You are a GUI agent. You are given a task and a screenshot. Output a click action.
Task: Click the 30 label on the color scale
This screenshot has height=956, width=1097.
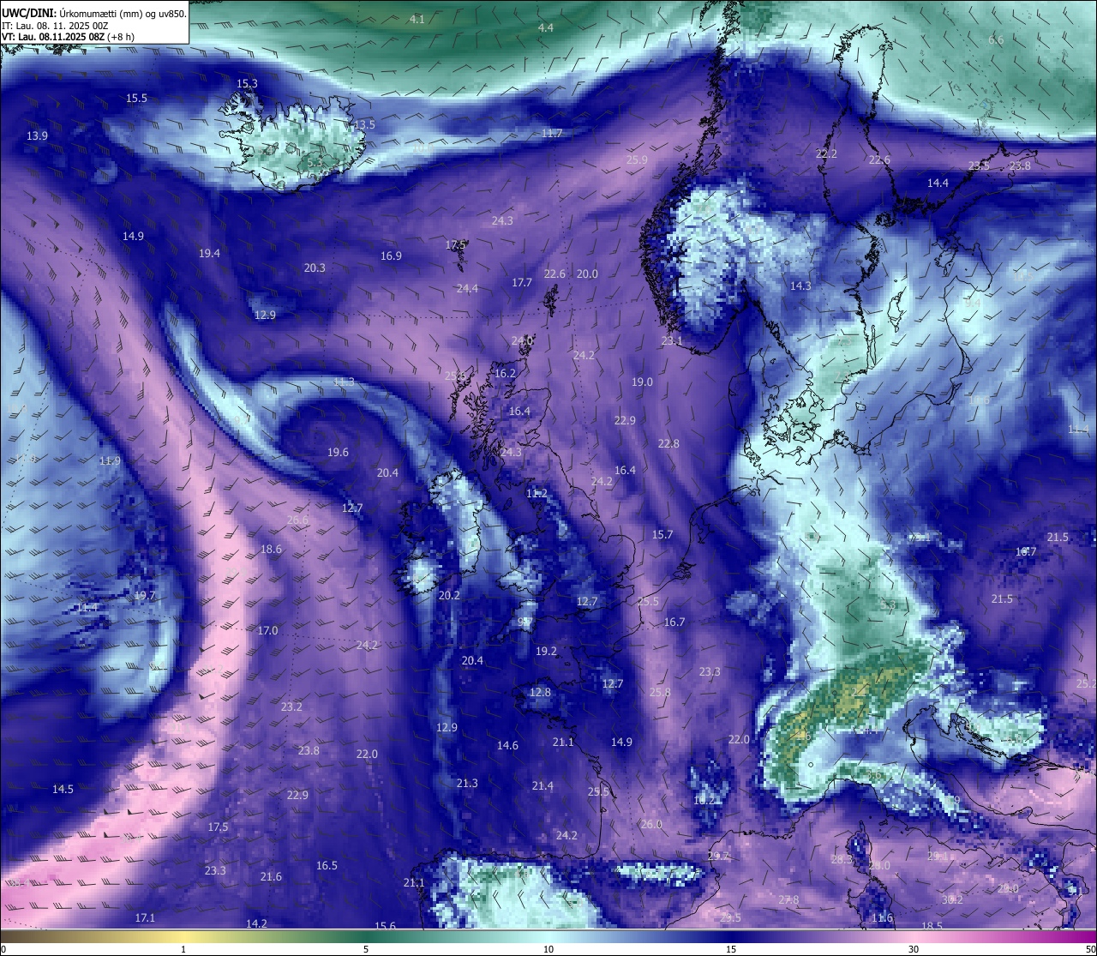tap(914, 949)
